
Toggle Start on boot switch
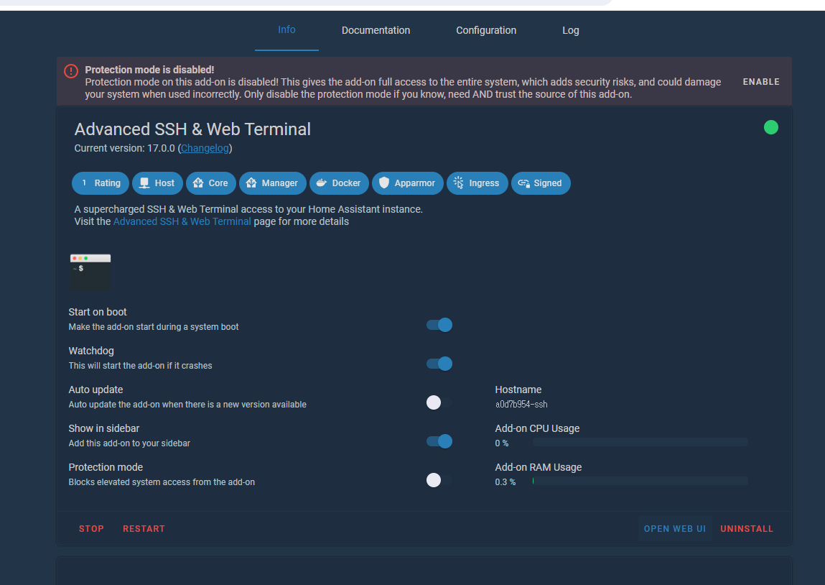point(439,325)
